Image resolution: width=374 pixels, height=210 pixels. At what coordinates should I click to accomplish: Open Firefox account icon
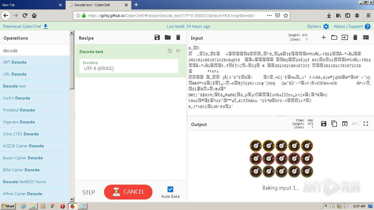click(357, 15)
